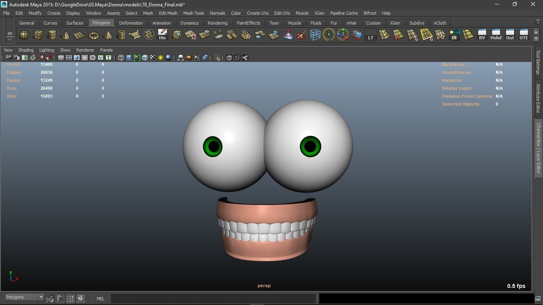Switch to the Rendering shelf tab

(217, 23)
